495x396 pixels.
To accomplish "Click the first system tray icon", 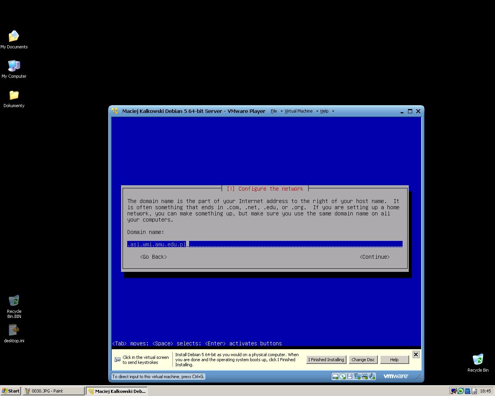I will (x=454, y=391).
